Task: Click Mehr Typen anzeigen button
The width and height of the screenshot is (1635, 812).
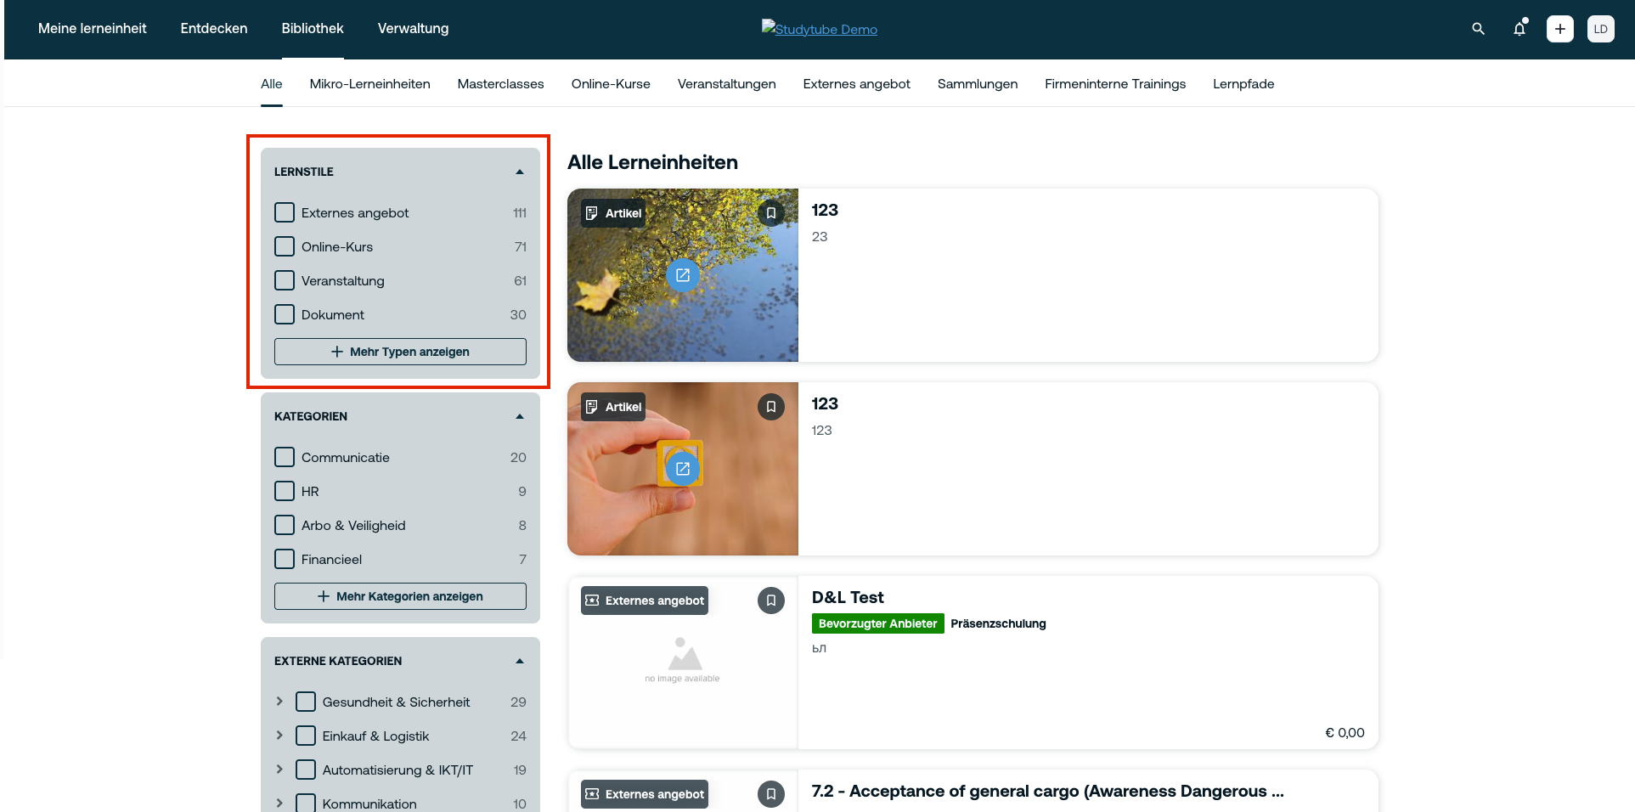Action: pyautogui.click(x=400, y=352)
